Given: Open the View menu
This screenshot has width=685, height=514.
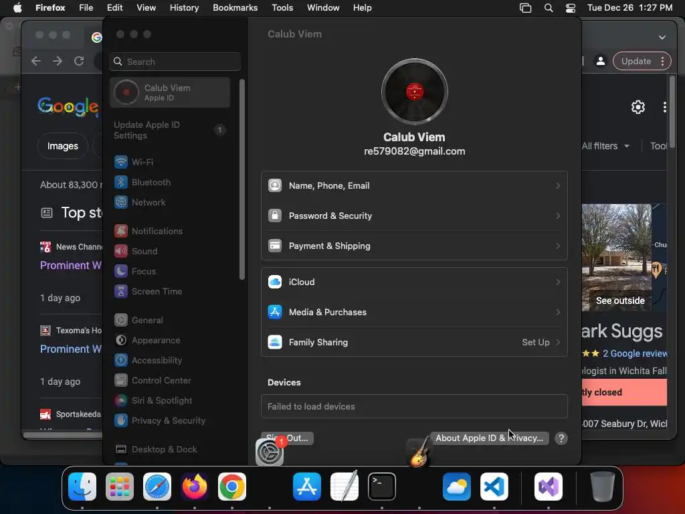Looking at the screenshot, I should pyautogui.click(x=146, y=7).
